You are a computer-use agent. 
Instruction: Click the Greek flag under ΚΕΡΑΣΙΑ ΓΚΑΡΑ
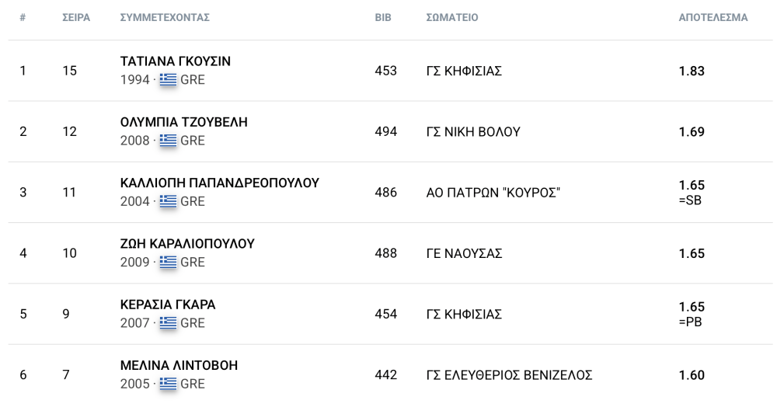[168, 322]
